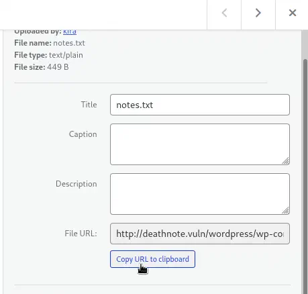Viewport: 308px width, 294px height.
Task: Go to the previous media item arrow
Action: (x=224, y=13)
